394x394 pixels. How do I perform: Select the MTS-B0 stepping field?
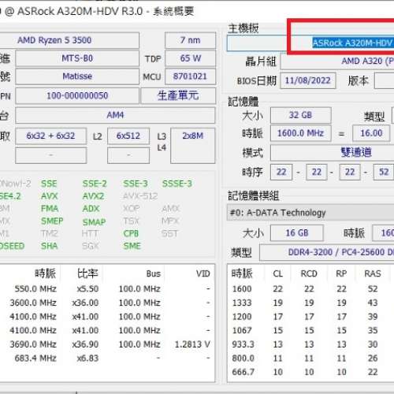77,58
